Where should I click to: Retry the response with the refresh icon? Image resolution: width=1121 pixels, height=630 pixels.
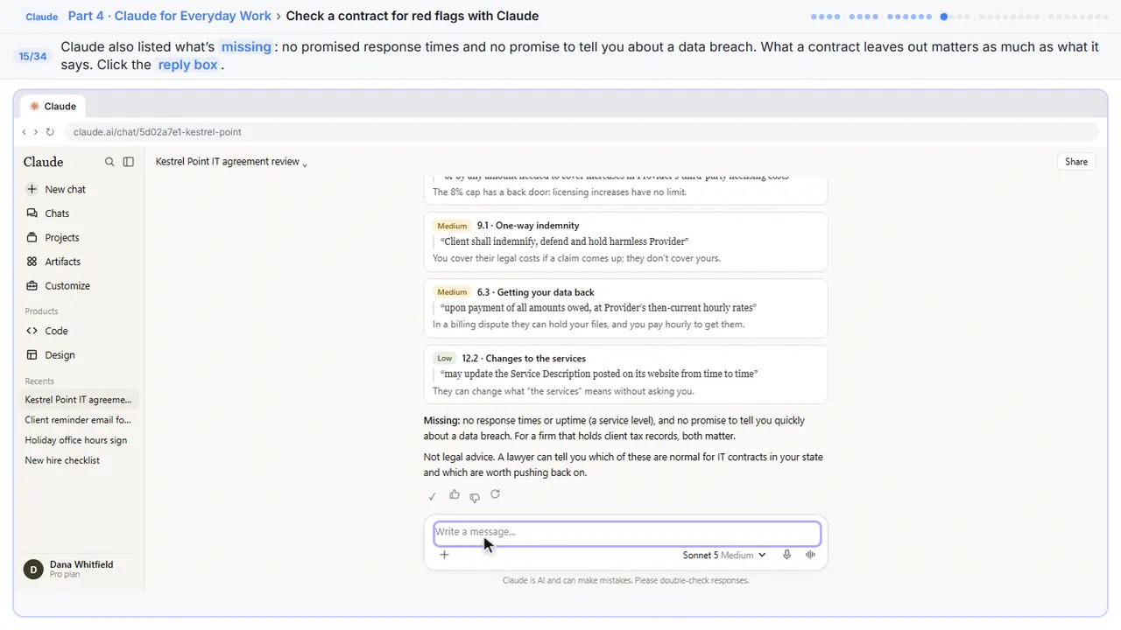pyautogui.click(x=495, y=494)
